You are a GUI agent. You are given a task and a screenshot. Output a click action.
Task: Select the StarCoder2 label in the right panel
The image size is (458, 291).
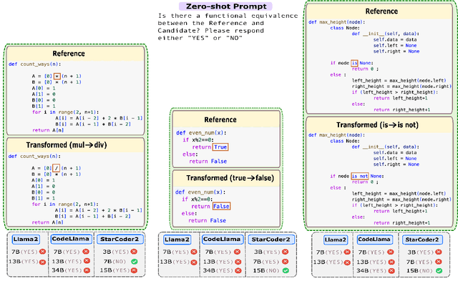tap(422, 240)
